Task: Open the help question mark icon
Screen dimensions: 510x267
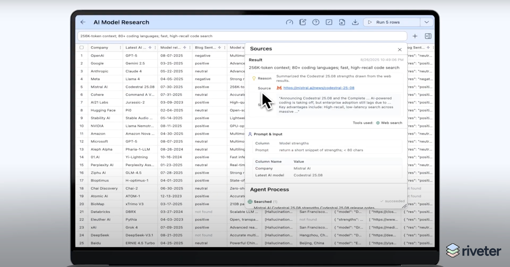Action: pos(316,22)
